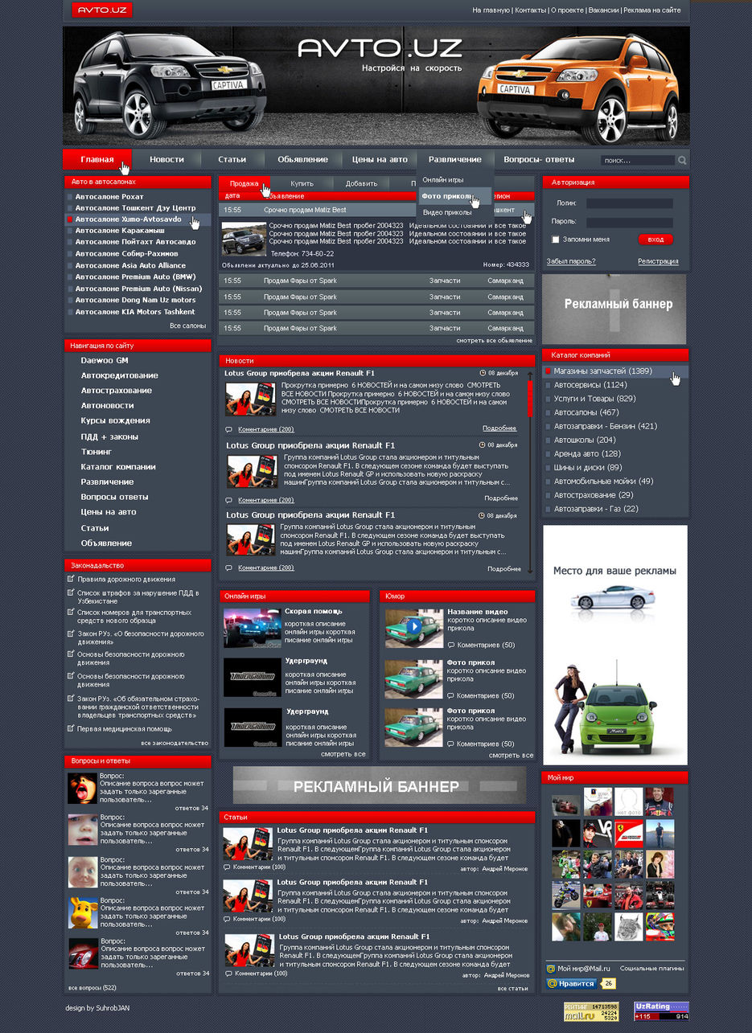Collapse the expanded Срочно продам Matiz Best row
The height and width of the screenshot is (1033, 752).
(376, 210)
